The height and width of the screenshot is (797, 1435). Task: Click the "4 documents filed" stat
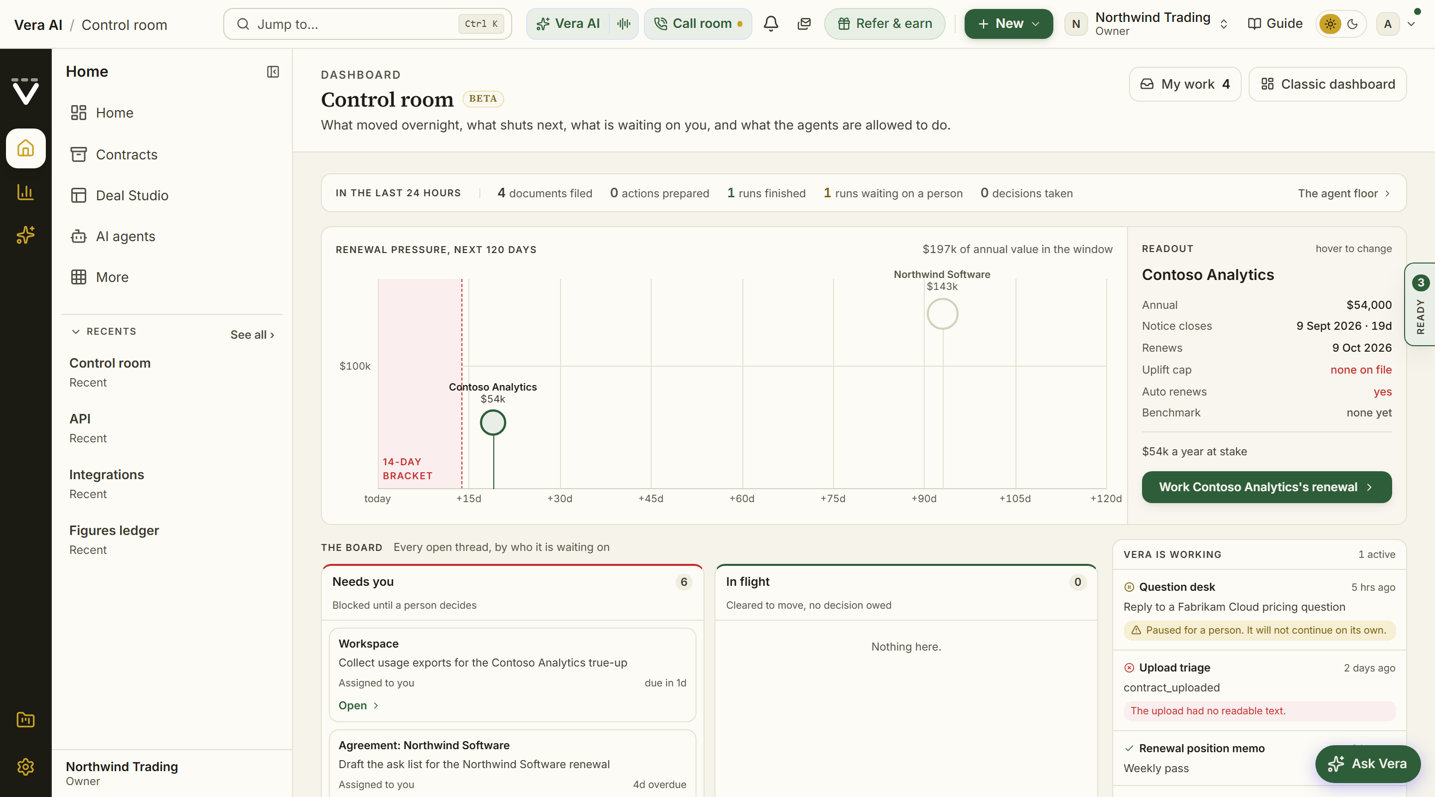545,193
